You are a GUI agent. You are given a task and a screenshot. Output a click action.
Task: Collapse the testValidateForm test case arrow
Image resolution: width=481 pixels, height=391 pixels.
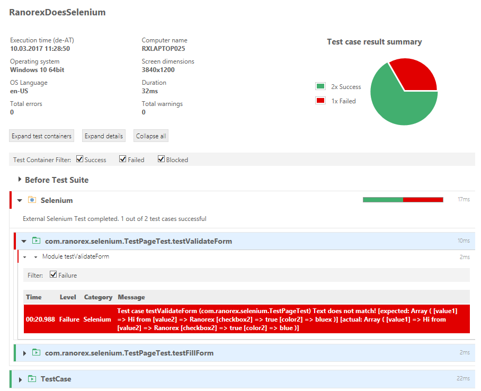[x=24, y=241]
